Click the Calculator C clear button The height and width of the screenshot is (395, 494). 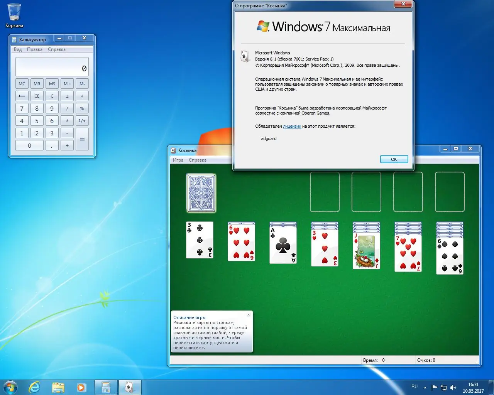click(x=52, y=96)
